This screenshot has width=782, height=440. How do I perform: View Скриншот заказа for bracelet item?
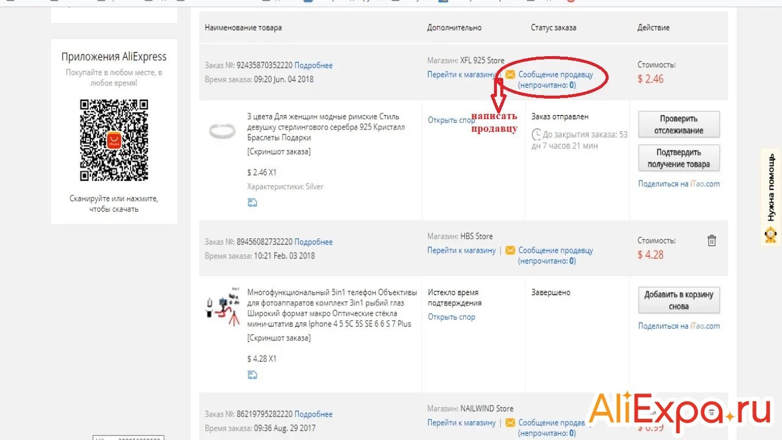click(279, 152)
